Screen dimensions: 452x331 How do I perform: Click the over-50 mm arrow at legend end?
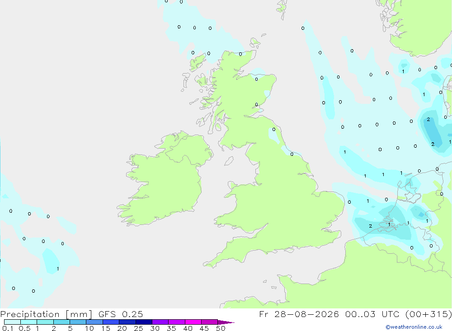(226, 322)
